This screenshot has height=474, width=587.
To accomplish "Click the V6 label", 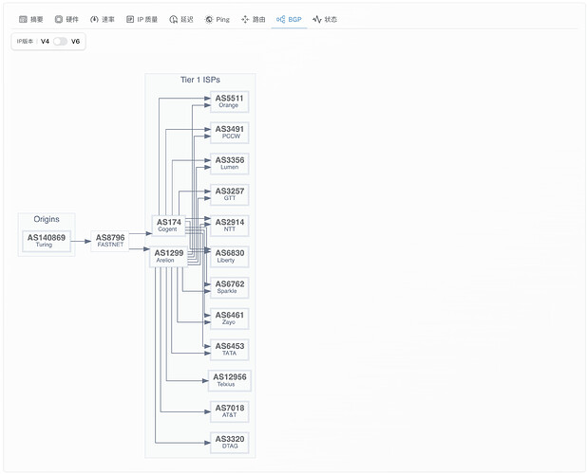I will click(75, 41).
